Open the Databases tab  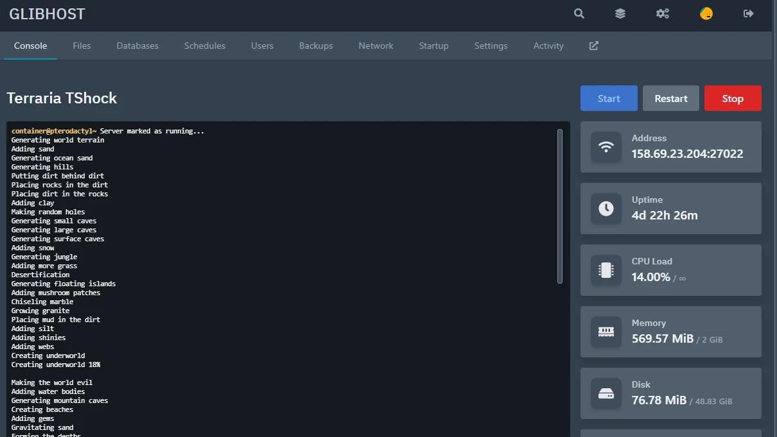click(x=137, y=46)
